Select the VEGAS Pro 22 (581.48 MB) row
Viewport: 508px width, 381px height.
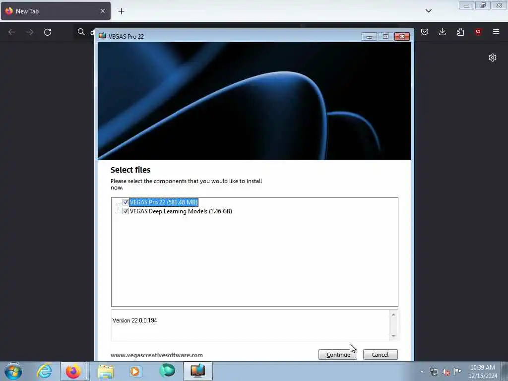click(164, 202)
